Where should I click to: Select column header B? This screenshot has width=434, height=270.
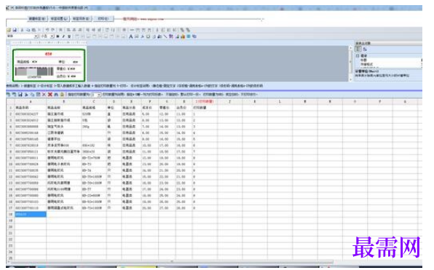click(64, 102)
